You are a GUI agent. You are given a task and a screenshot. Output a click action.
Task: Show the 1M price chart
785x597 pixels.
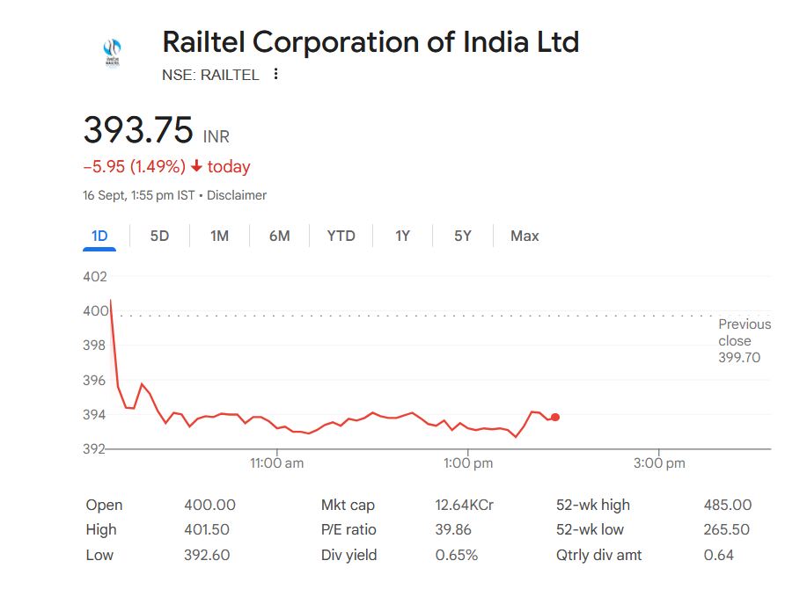(x=219, y=236)
